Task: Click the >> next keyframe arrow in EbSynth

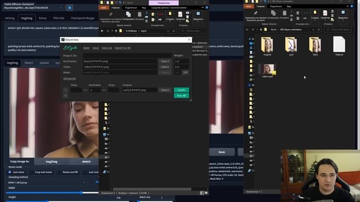Action: [104, 90]
